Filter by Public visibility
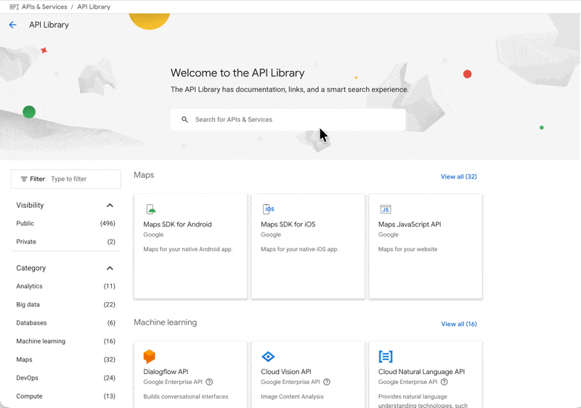 tap(25, 224)
